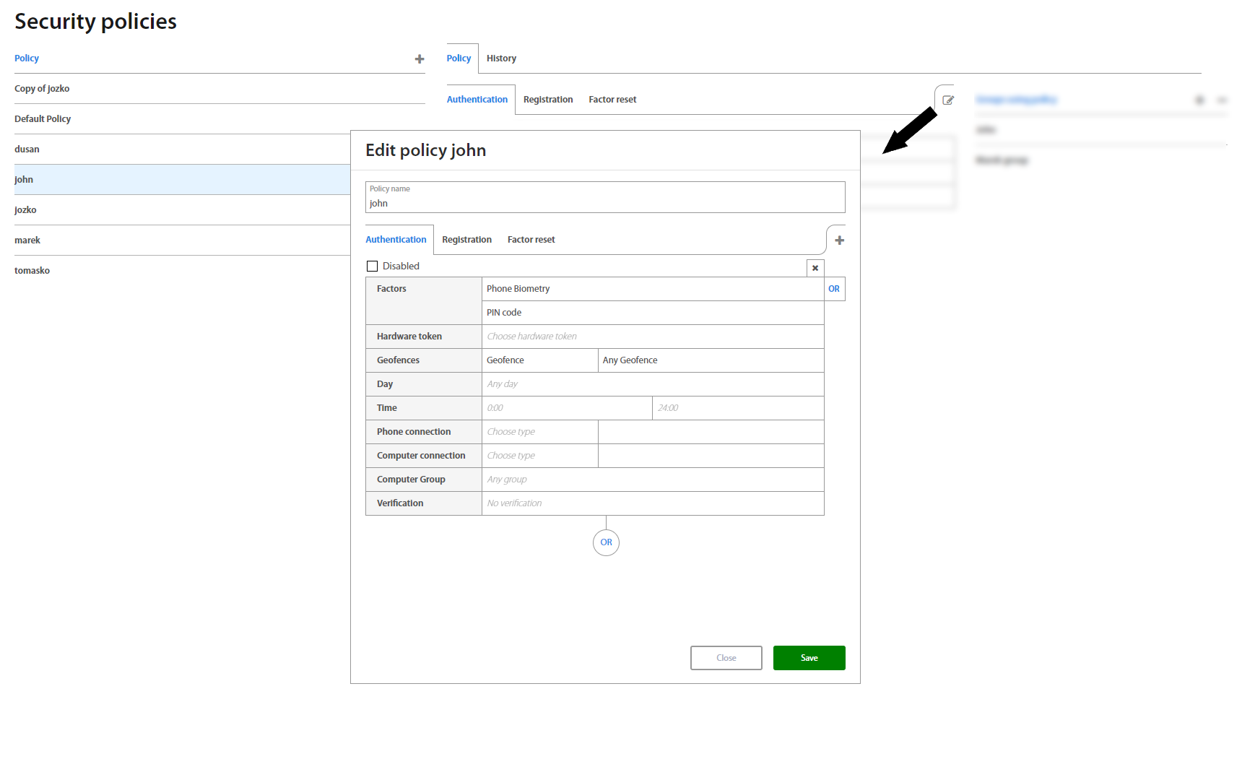
Task: Open Factor reset tab in the edit dialog
Action: pos(531,240)
